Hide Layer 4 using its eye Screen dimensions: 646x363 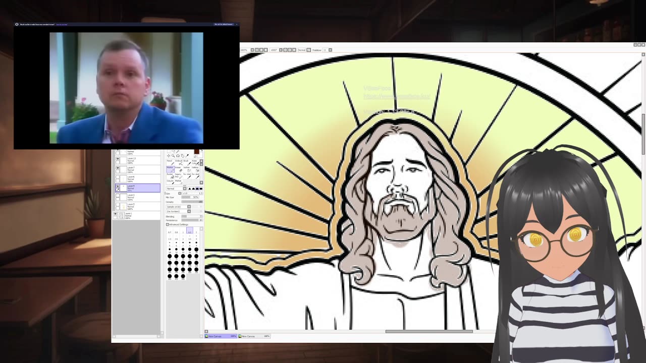(118, 186)
